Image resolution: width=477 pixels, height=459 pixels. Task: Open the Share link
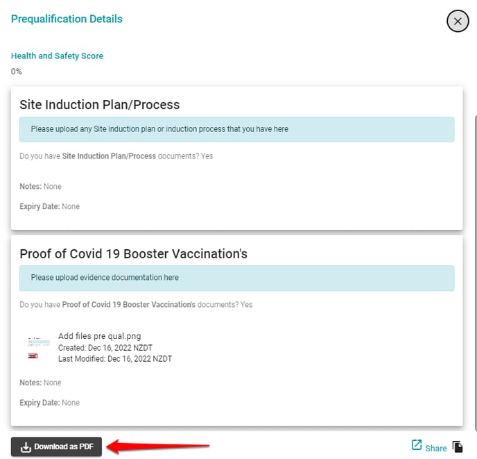(435, 448)
